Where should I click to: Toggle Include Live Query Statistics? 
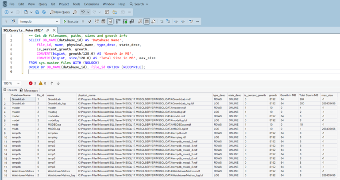(125, 21)
